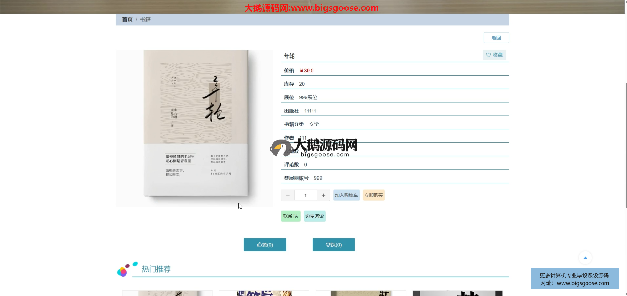Increase quantity with the plus button
This screenshot has height=296, width=627.
coord(323,195)
